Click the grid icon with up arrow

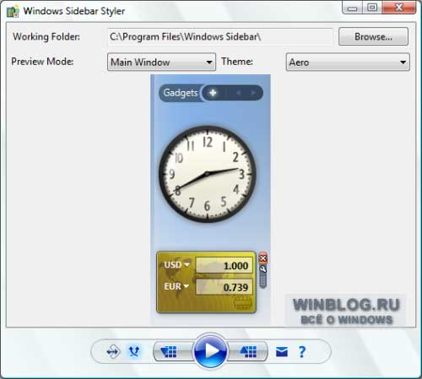pos(248,351)
